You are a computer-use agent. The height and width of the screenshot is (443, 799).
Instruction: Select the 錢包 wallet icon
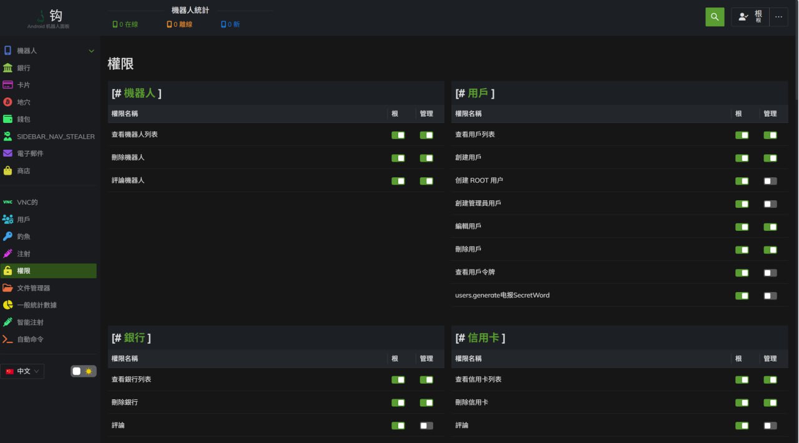pos(7,119)
